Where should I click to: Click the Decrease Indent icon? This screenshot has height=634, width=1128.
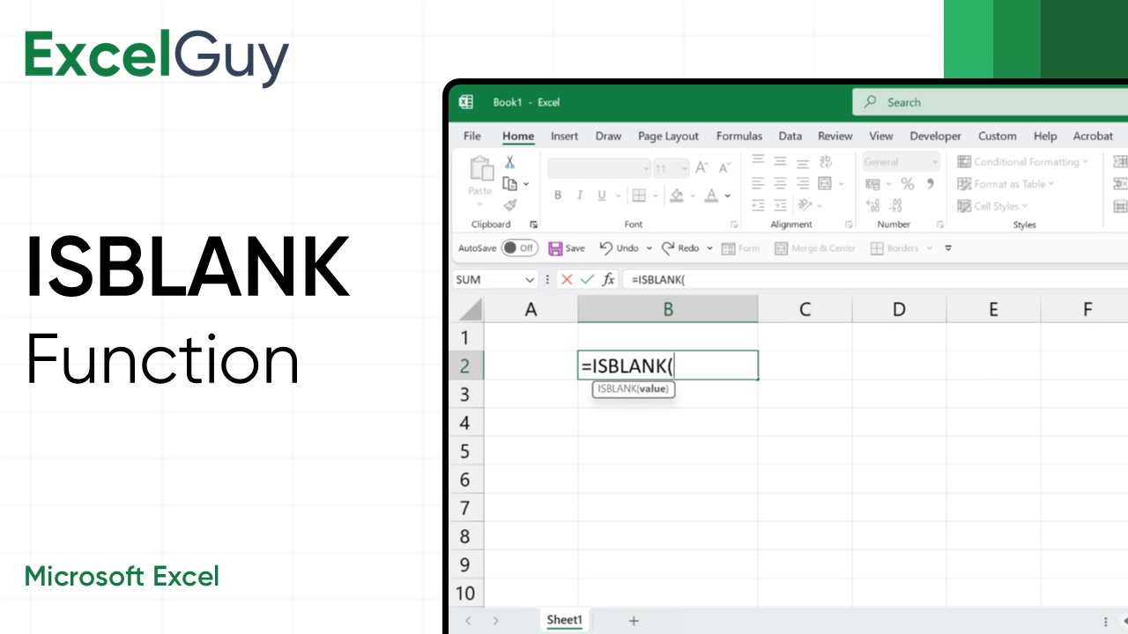(x=758, y=205)
